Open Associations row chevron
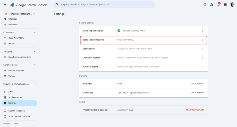 [203, 49]
